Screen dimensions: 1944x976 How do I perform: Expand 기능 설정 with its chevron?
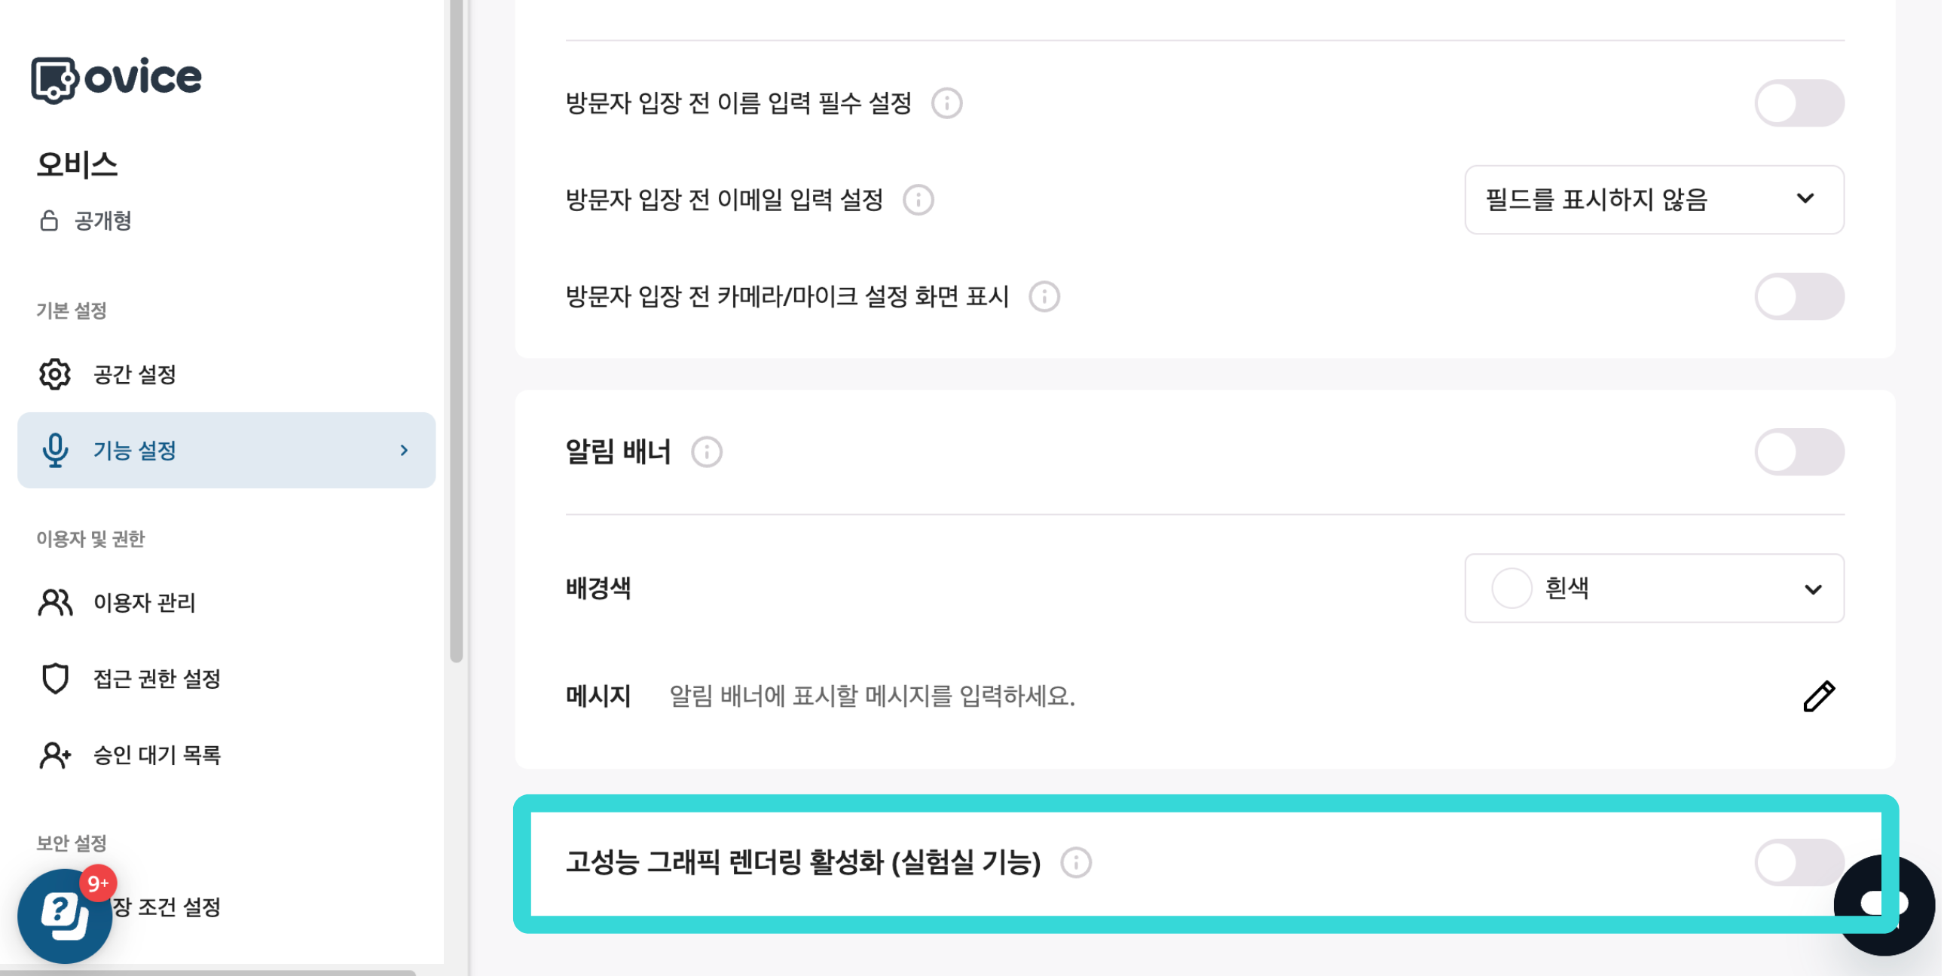point(405,451)
